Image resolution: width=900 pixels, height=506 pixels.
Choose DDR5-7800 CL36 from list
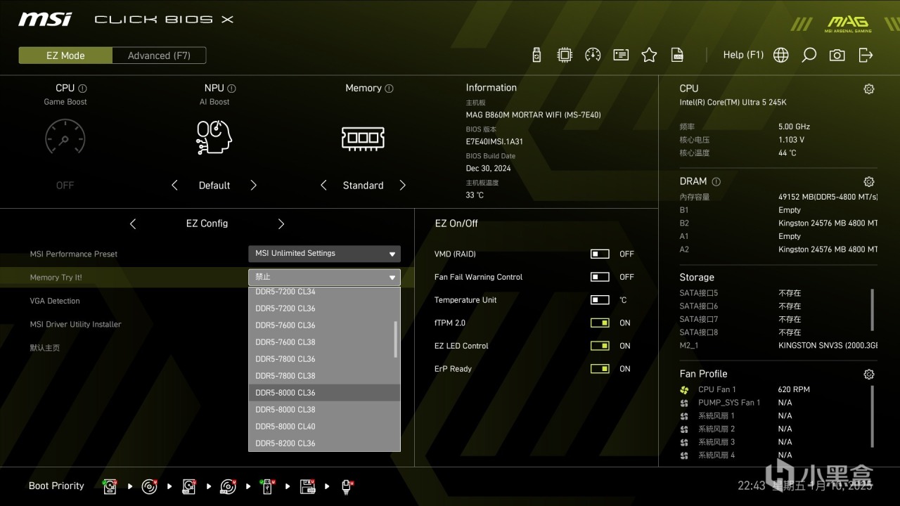(x=321, y=359)
